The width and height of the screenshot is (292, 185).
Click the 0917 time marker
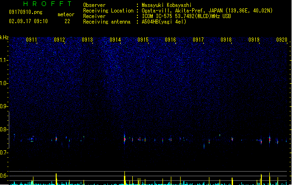(198, 40)
